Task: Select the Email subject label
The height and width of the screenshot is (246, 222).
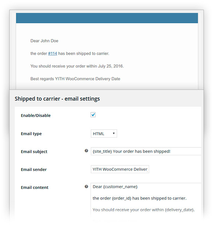Action: pyautogui.click(x=34, y=151)
